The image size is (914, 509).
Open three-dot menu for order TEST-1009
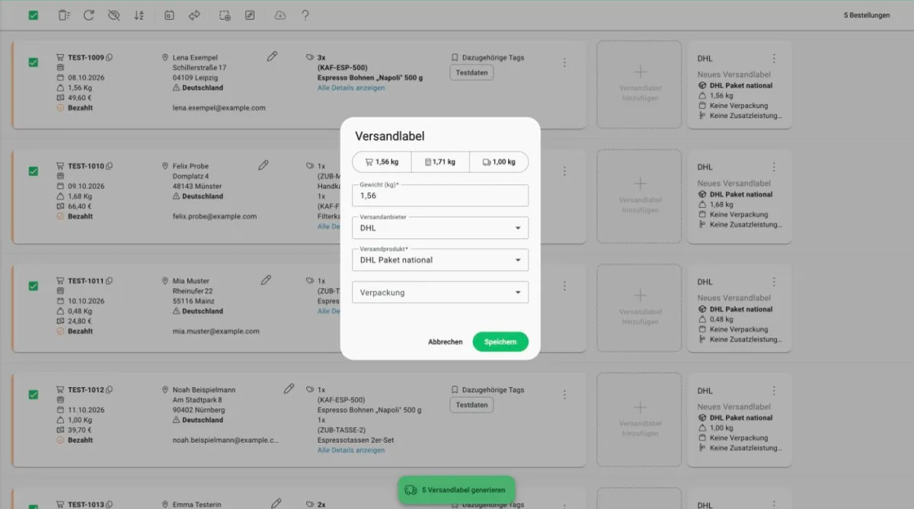564,62
